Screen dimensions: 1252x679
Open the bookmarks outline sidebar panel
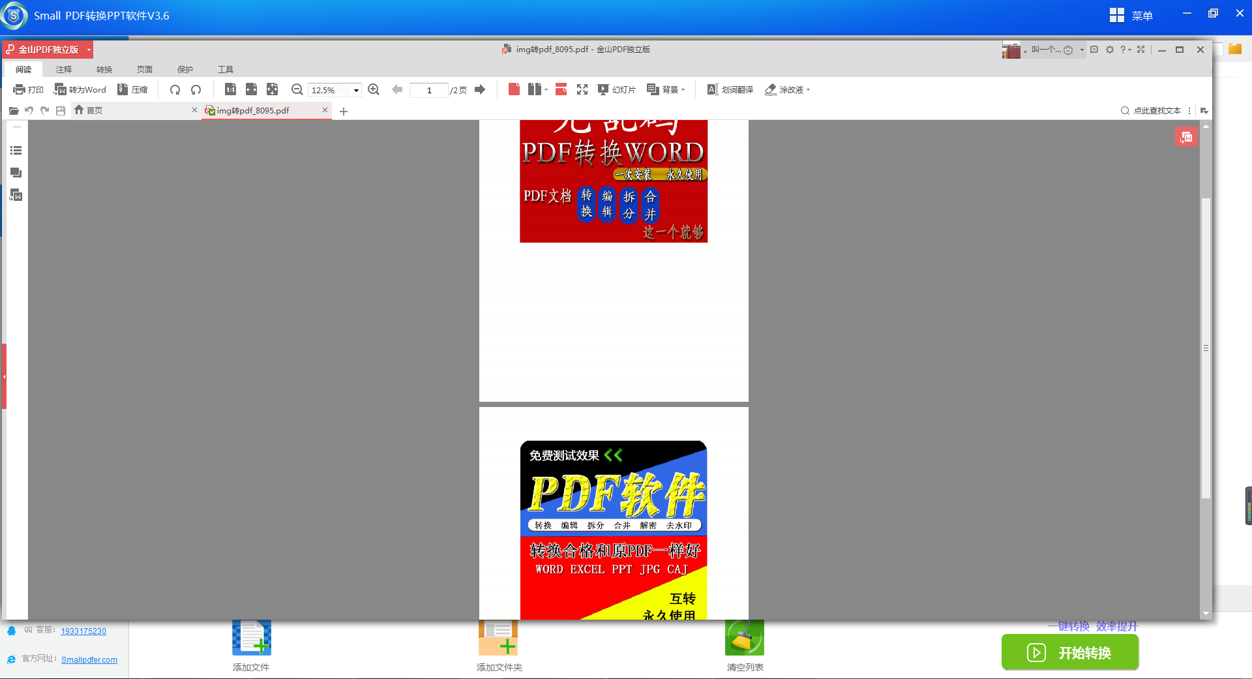pyautogui.click(x=16, y=151)
